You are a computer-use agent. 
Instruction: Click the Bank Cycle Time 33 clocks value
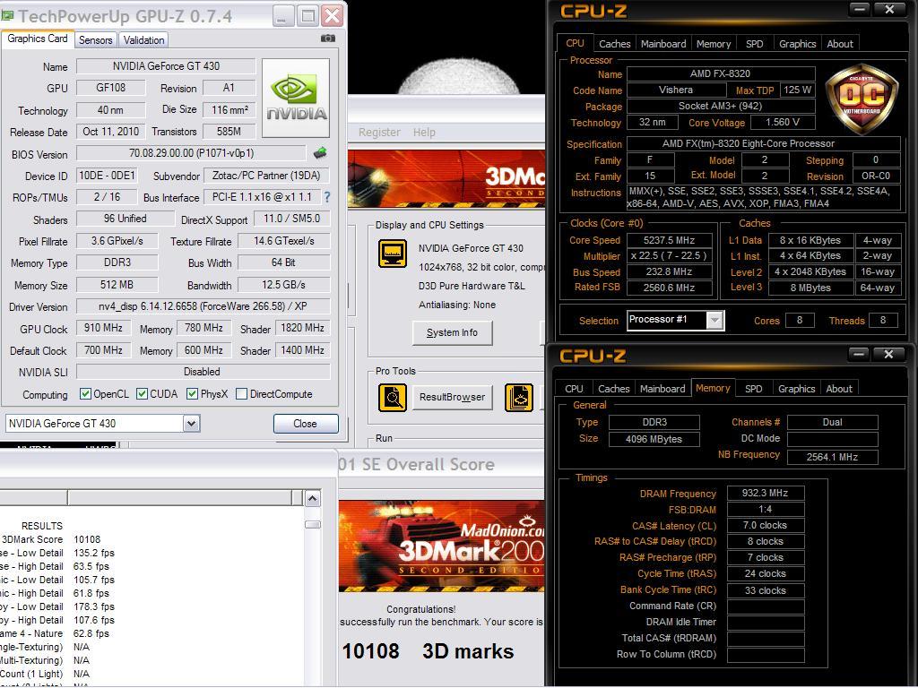(x=766, y=590)
